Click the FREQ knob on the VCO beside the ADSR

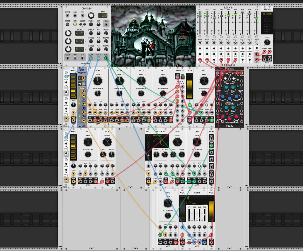(x=168, y=203)
